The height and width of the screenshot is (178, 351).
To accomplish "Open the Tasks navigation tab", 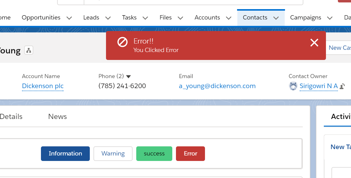I will (x=129, y=17).
